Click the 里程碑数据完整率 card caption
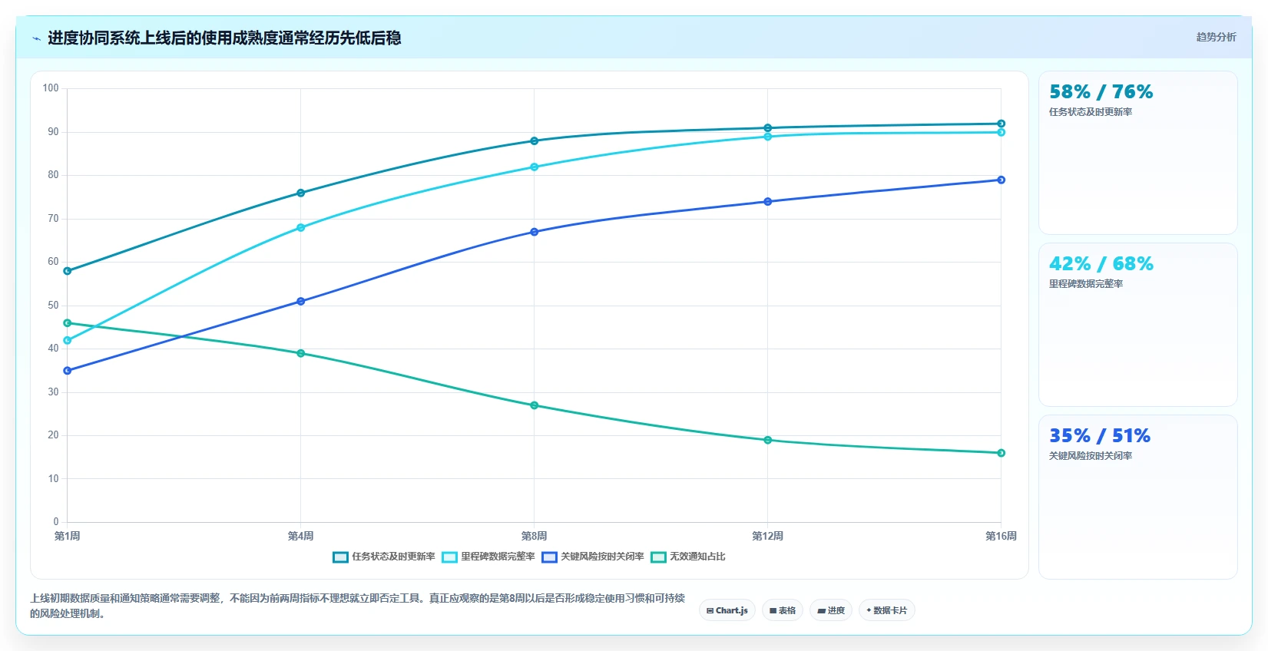The height and width of the screenshot is (651, 1268). (1086, 284)
